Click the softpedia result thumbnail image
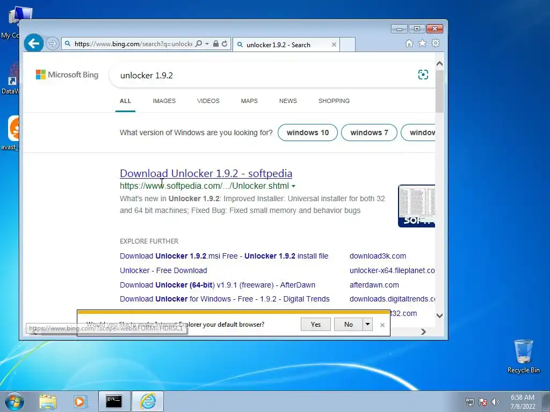The image size is (550, 412). tap(416, 206)
